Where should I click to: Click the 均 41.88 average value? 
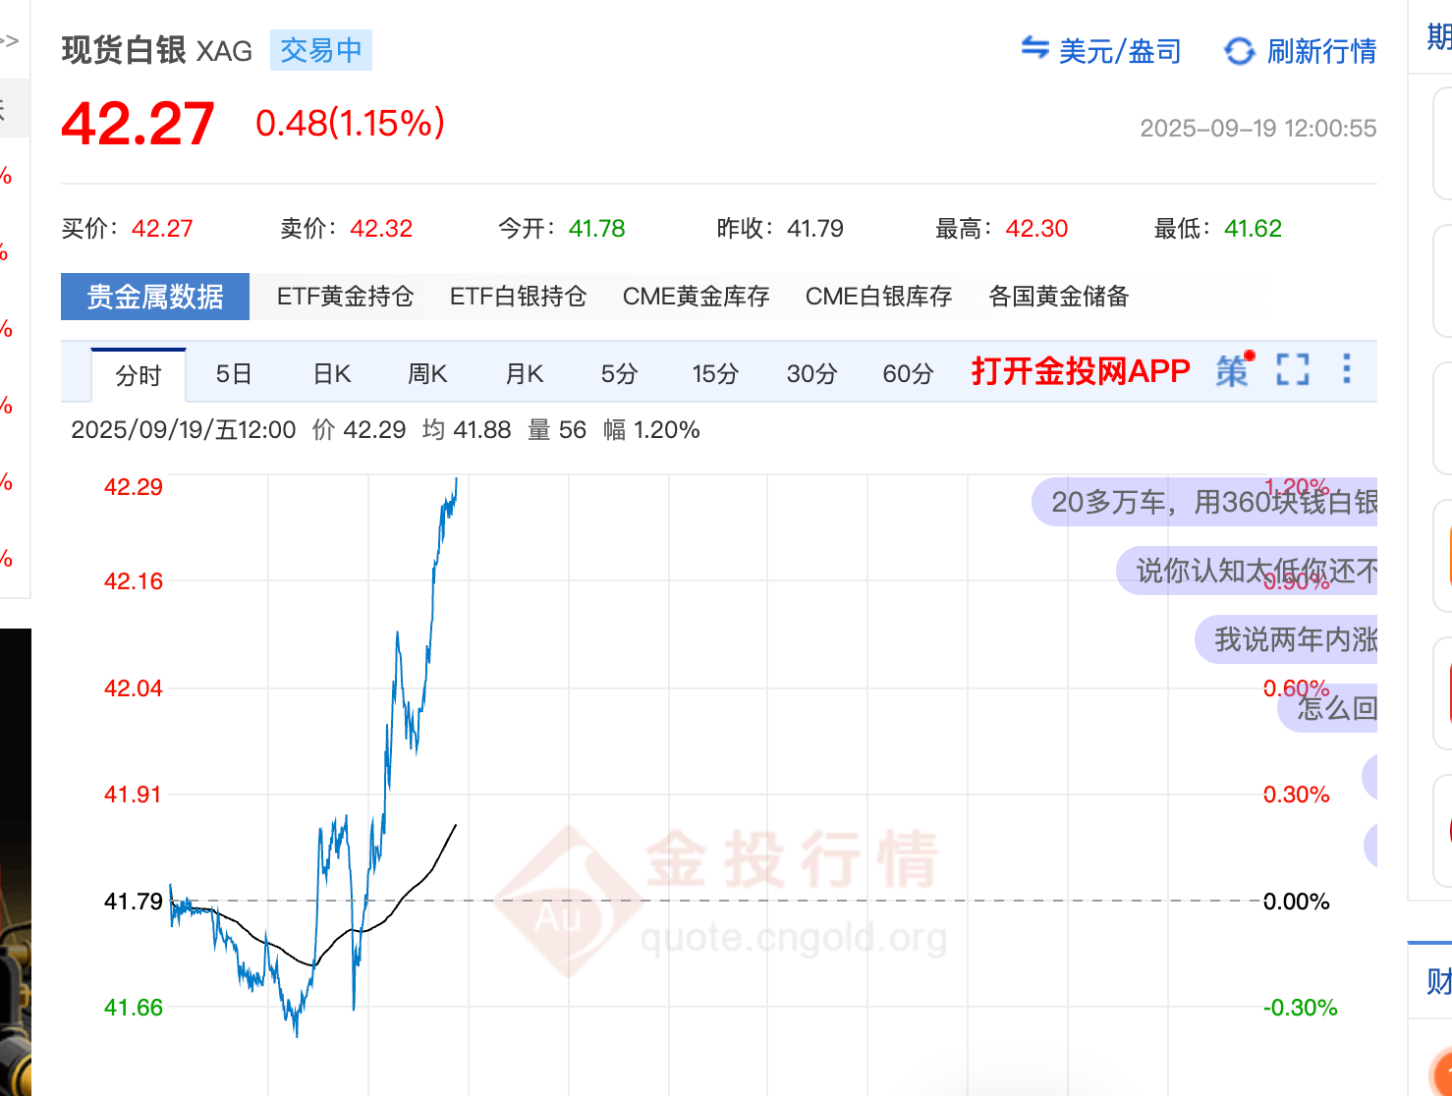[467, 430]
